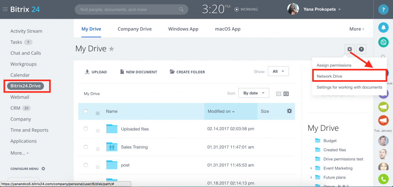This screenshot has height=187, width=393.
Task: Open column settings gear in table header
Action: [x=289, y=111]
